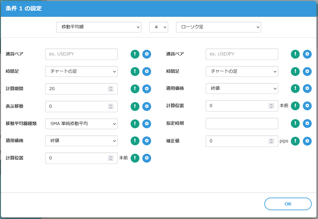Focus the left 通貨ペア text field

tap(81, 54)
